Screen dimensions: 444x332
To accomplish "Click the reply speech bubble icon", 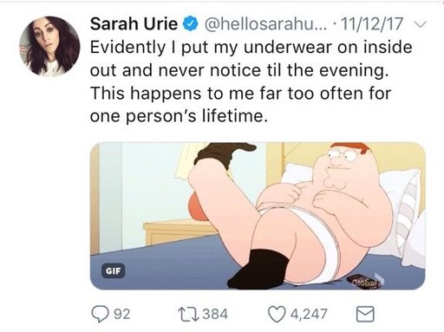I will coord(100,314).
